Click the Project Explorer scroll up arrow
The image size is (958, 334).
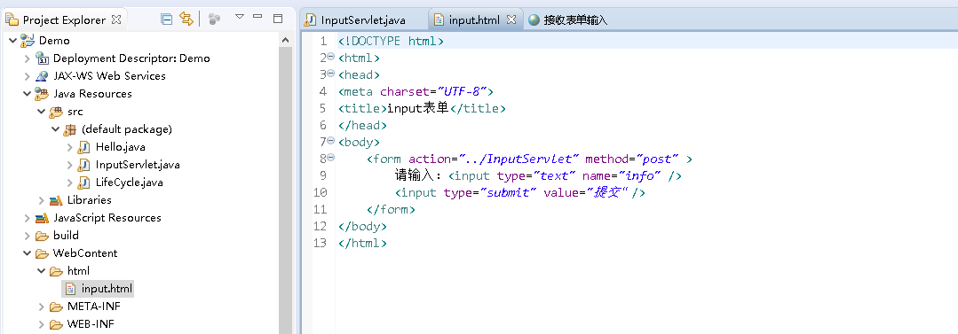(285, 40)
